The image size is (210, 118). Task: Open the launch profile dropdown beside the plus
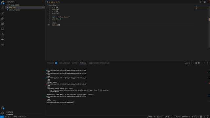click(x=194, y=63)
